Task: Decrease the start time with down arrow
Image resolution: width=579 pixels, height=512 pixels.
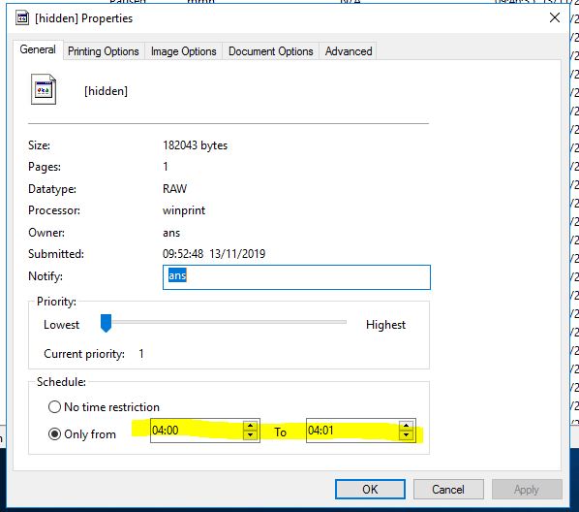Action: pos(251,435)
